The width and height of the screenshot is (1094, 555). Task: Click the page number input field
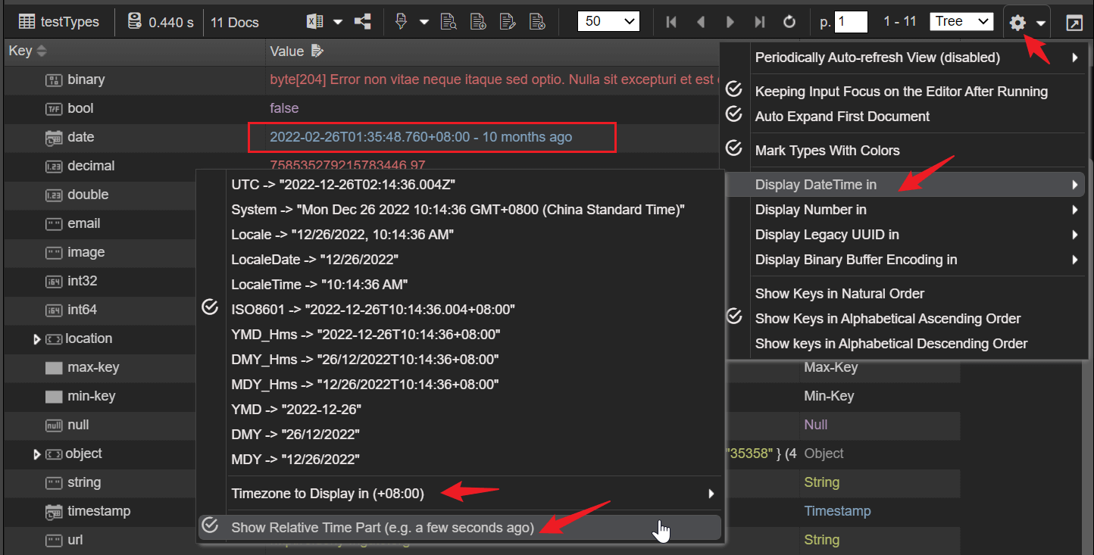[x=851, y=21]
